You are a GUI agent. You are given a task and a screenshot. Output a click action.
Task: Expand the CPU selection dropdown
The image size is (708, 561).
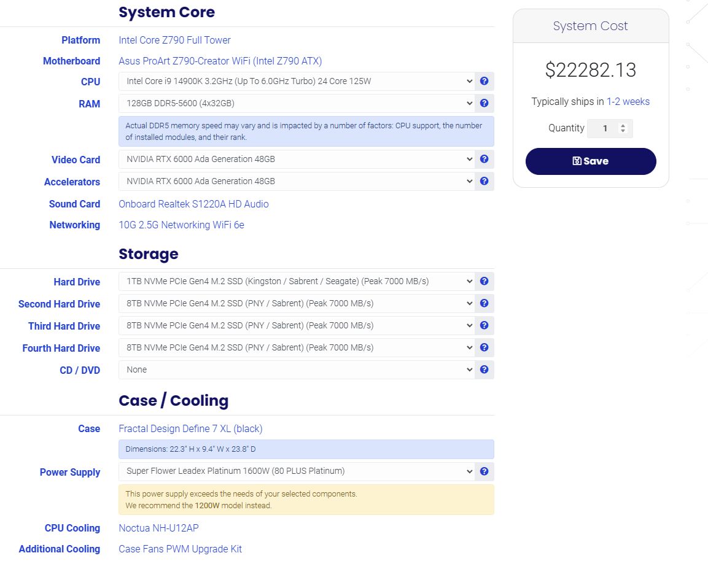297,81
